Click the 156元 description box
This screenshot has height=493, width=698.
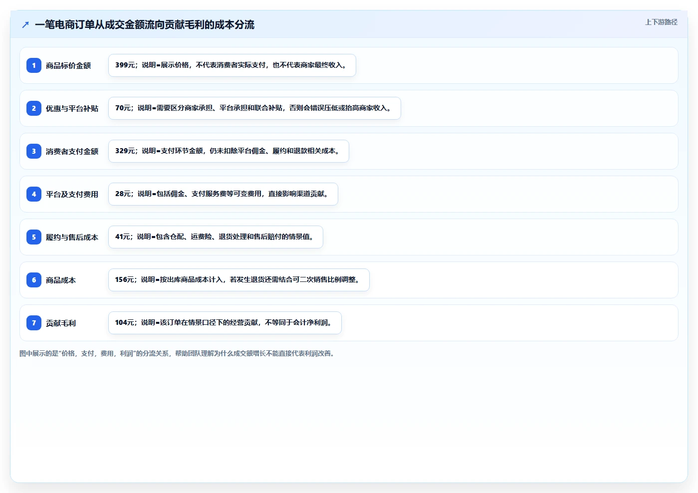click(239, 280)
